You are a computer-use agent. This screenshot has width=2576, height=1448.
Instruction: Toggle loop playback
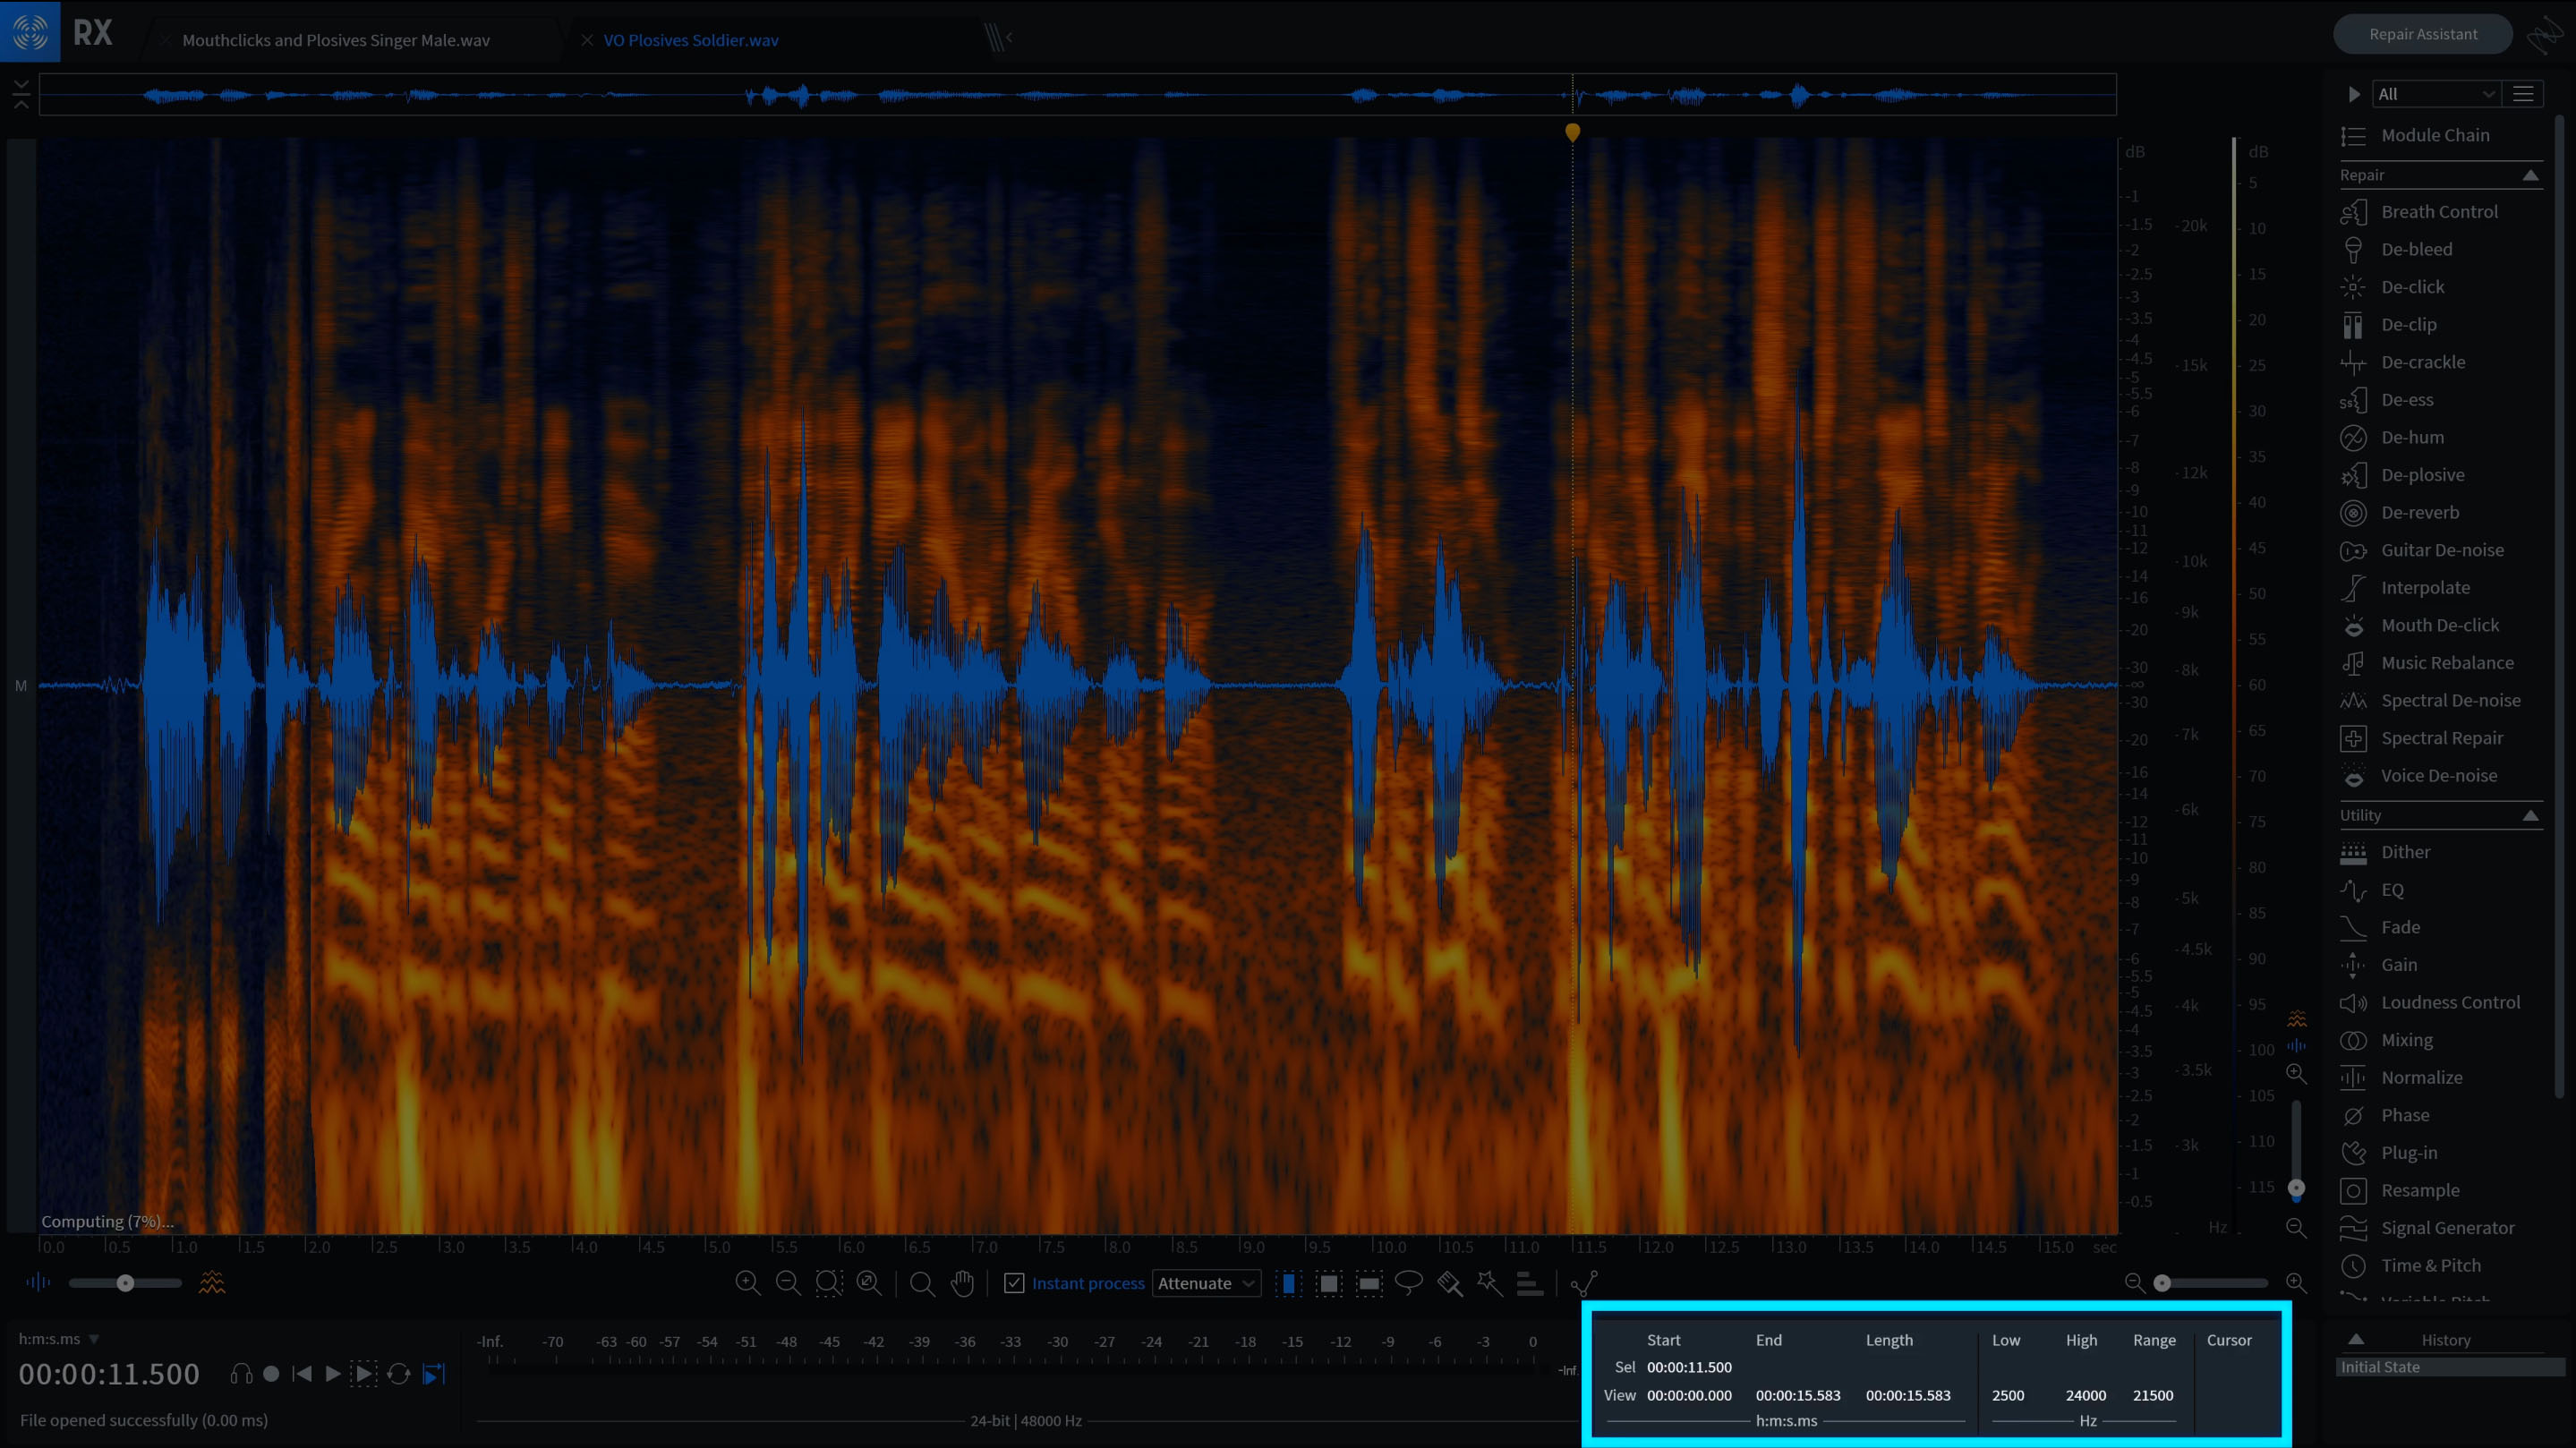[398, 1374]
